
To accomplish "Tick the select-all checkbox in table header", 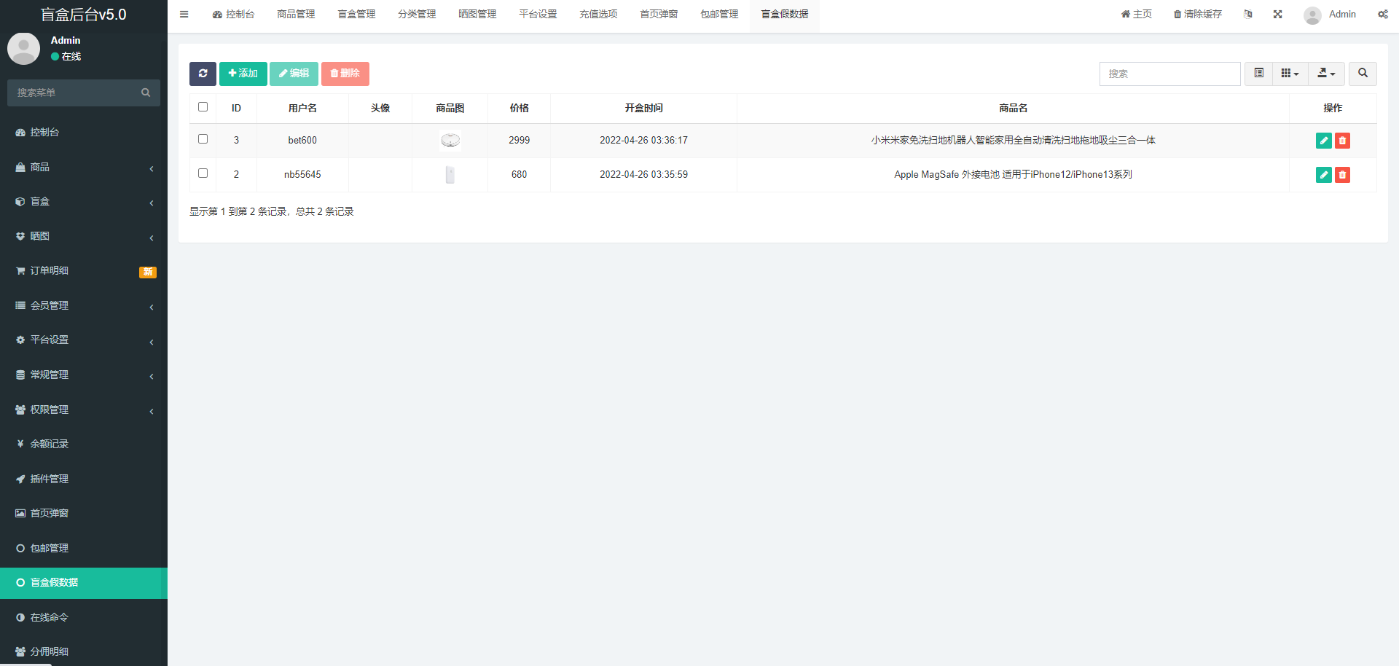I will coord(203,107).
